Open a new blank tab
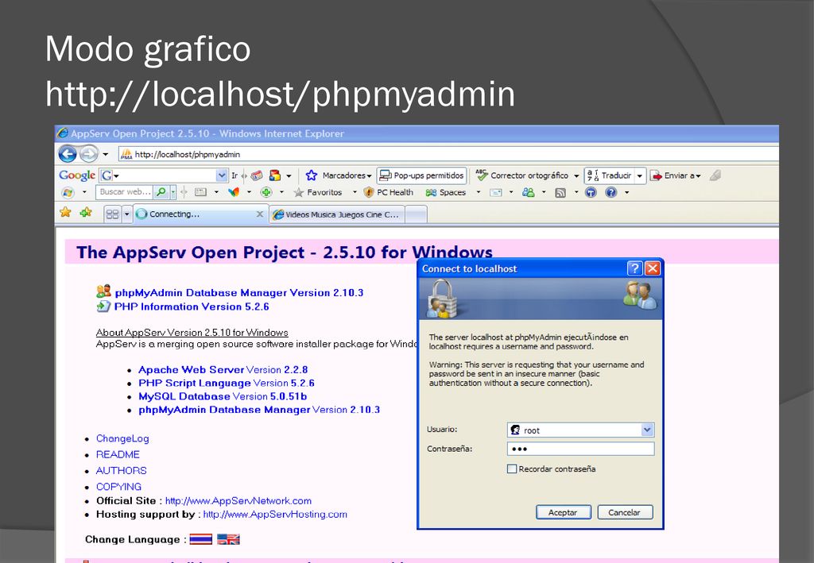This screenshot has width=814, height=563. point(416,214)
